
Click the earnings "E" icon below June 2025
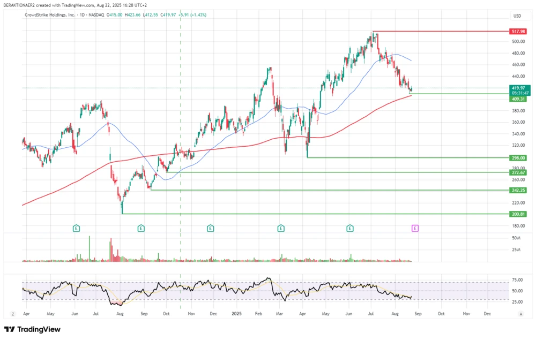[349, 228]
